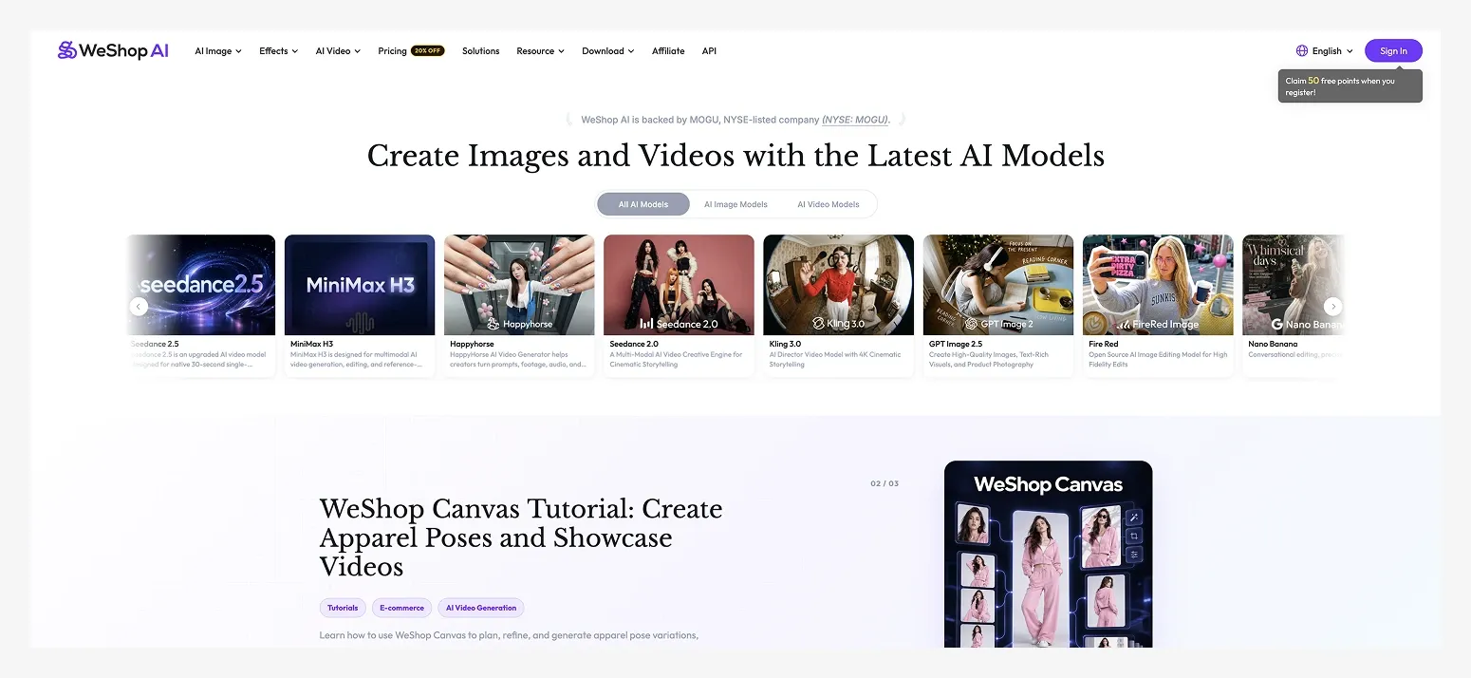This screenshot has width=1471, height=678.
Task: Open the Happyhorse model thumbnail
Action: pos(519,285)
